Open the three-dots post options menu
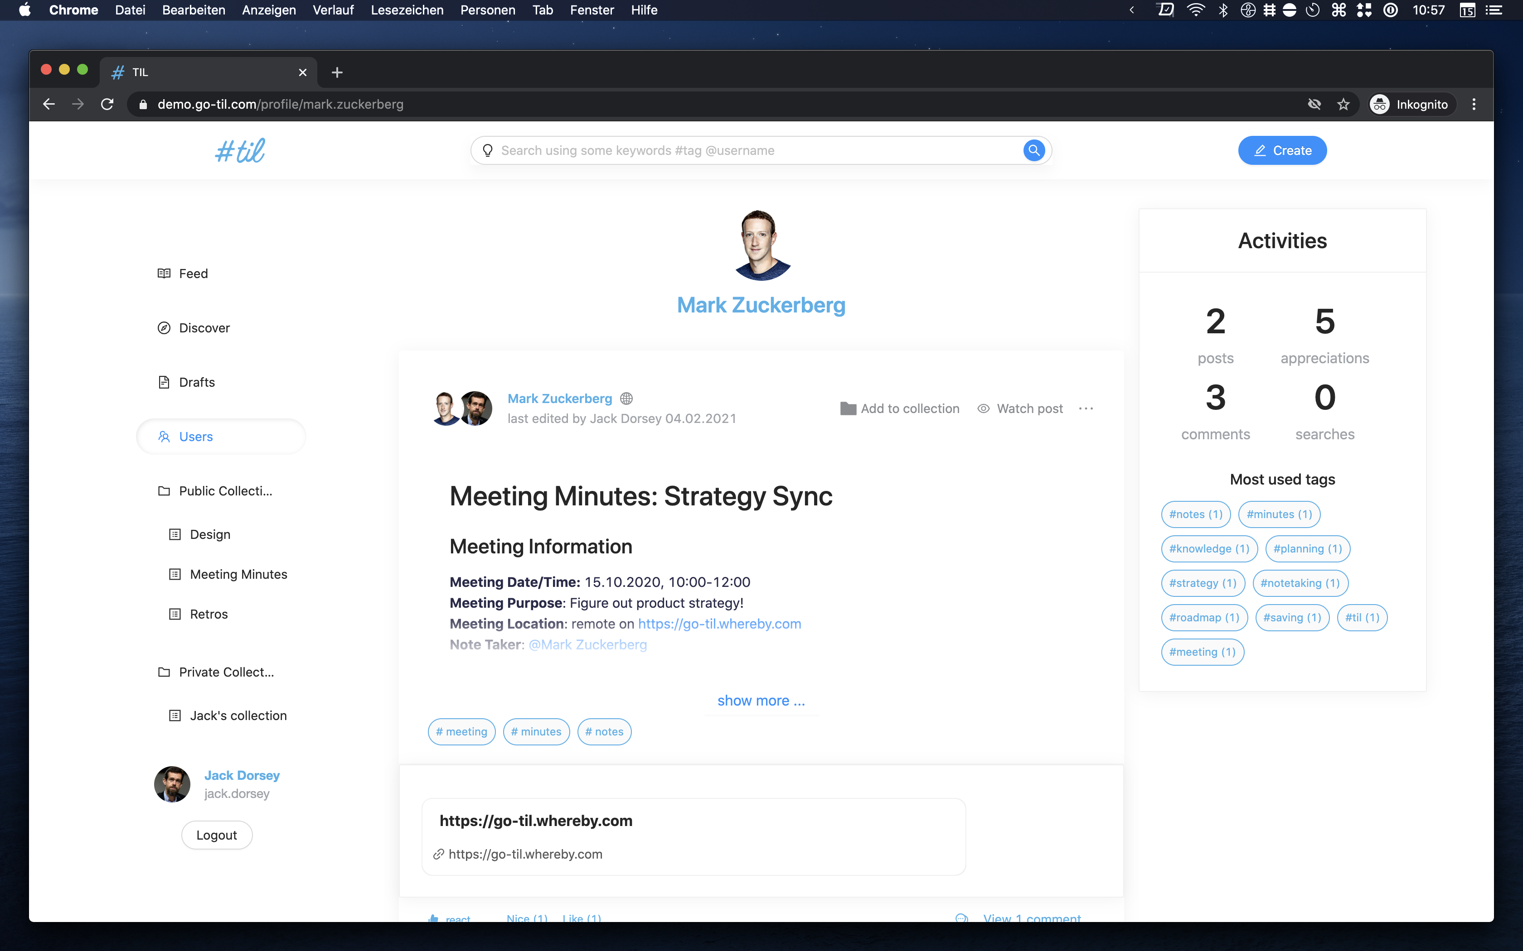The height and width of the screenshot is (951, 1523). (x=1086, y=409)
